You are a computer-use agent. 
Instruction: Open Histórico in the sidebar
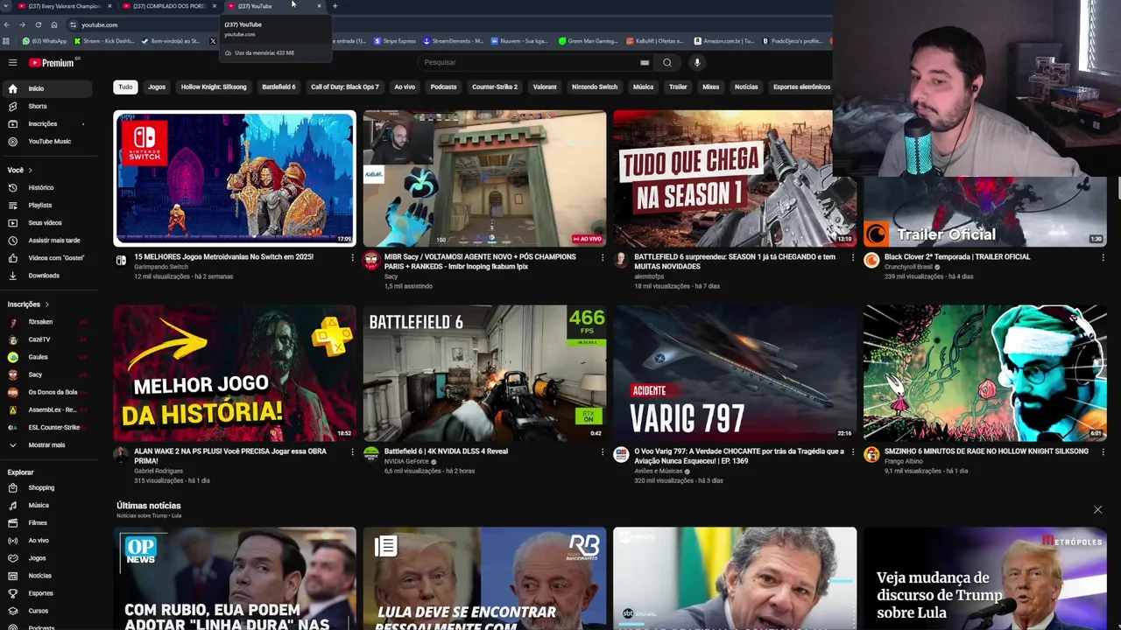[48, 187]
